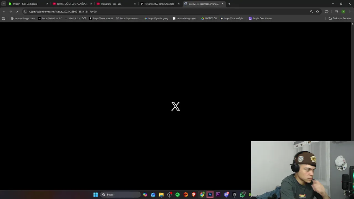Open File Explorer from the taskbar
The width and height of the screenshot is (354, 199).
(x=161, y=195)
